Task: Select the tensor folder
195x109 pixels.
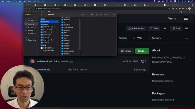Action: [x=70, y=54]
